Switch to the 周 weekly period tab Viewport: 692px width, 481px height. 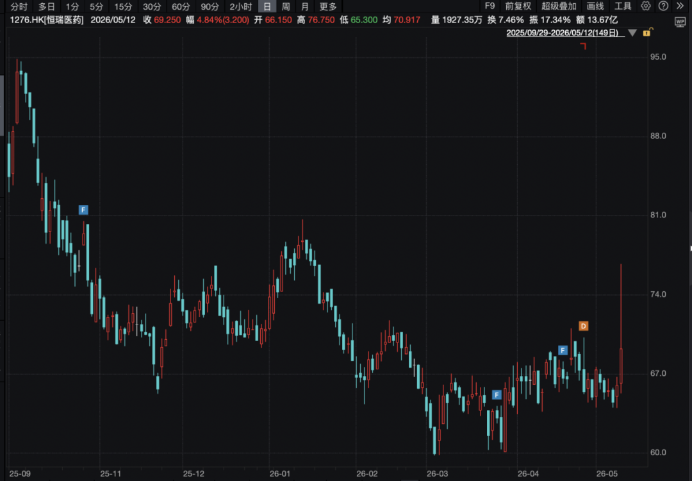coord(286,6)
